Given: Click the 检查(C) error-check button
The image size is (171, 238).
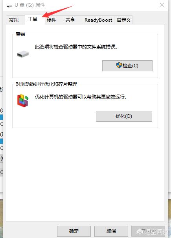Looking at the screenshot, I should 127,66.
